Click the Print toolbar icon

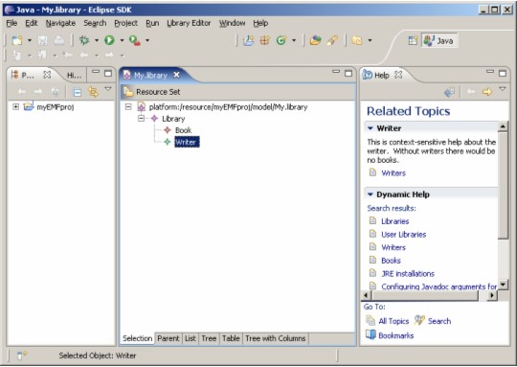(59, 40)
